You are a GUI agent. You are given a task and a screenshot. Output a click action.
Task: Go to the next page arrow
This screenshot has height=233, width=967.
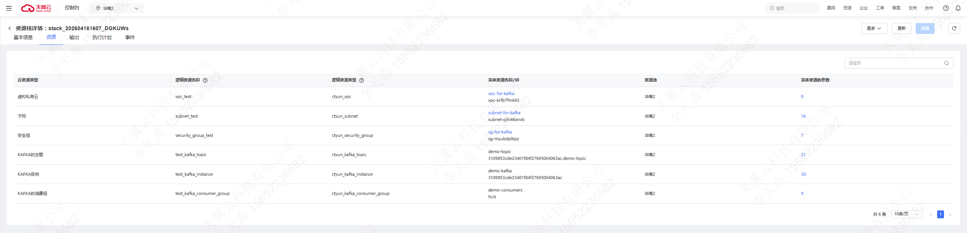(950, 215)
